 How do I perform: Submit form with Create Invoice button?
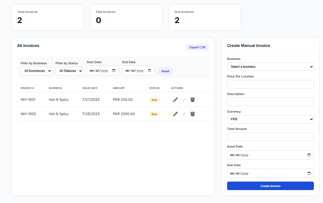pyautogui.click(x=270, y=186)
